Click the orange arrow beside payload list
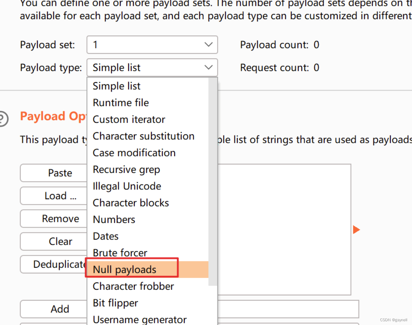 (356, 230)
